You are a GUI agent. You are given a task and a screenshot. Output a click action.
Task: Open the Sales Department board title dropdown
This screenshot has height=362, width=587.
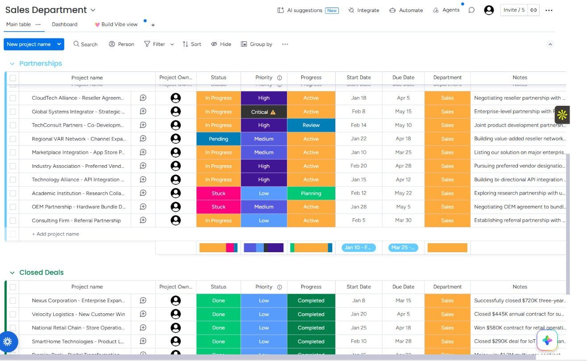click(93, 10)
